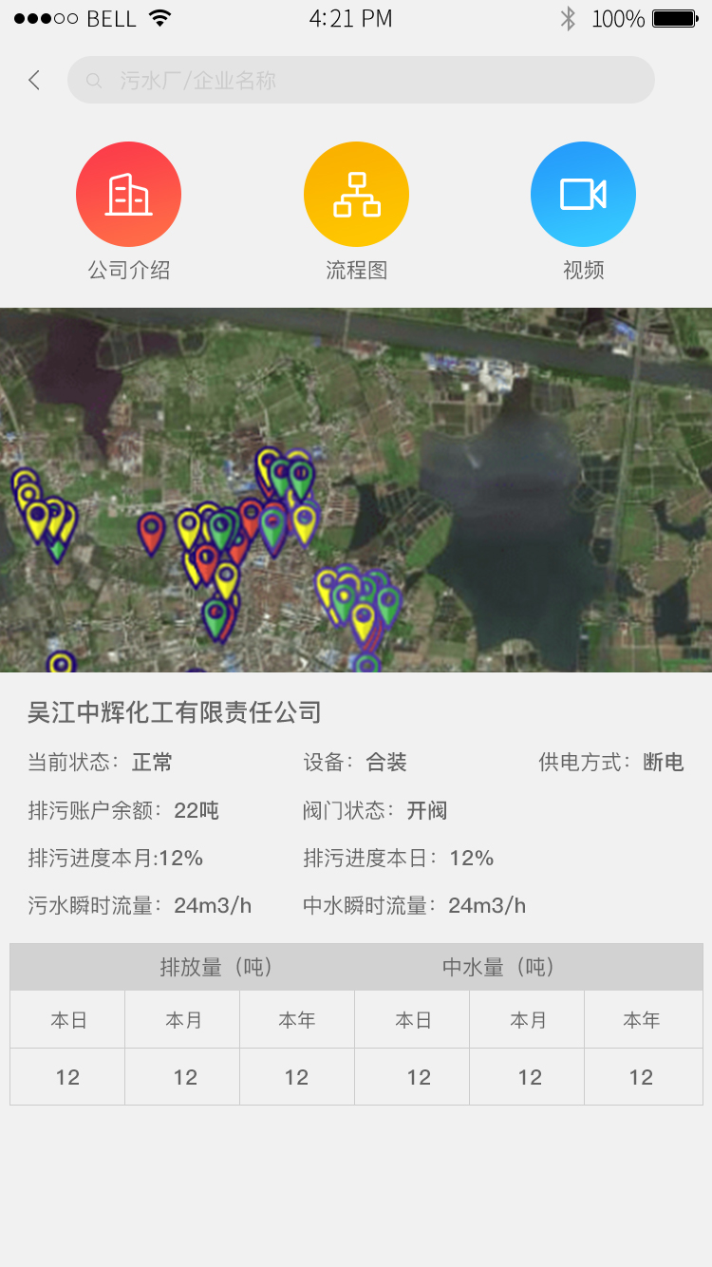Image resolution: width=712 pixels, height=1267 pixels.
Task: Tap the 4:21 PM clock
Action: pyautogui.click(x=350, y=18)
